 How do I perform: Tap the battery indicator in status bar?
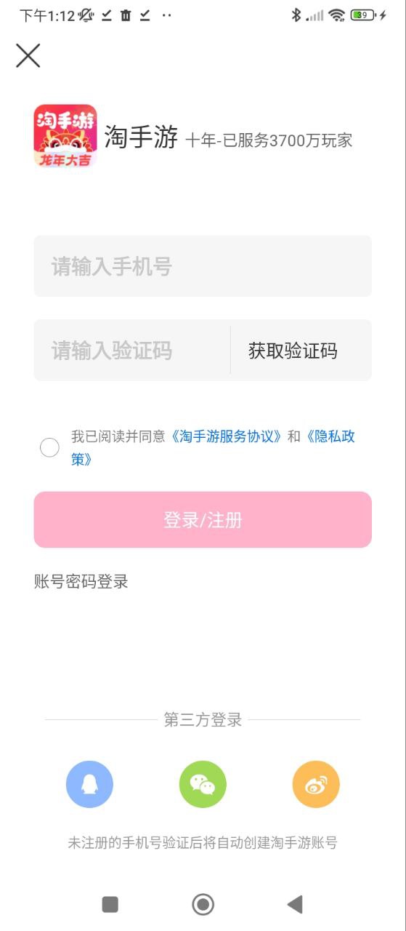coord(363,15)
